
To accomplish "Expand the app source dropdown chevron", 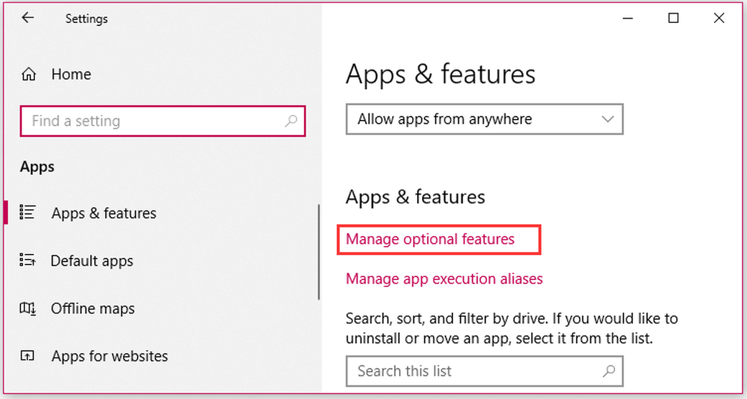I will click(x=608, y=119).
